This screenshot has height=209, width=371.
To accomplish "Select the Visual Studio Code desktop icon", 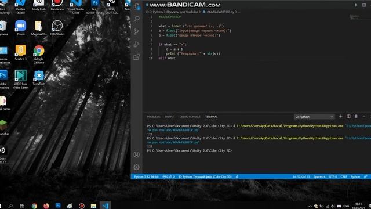I will (x=75, y=7).
